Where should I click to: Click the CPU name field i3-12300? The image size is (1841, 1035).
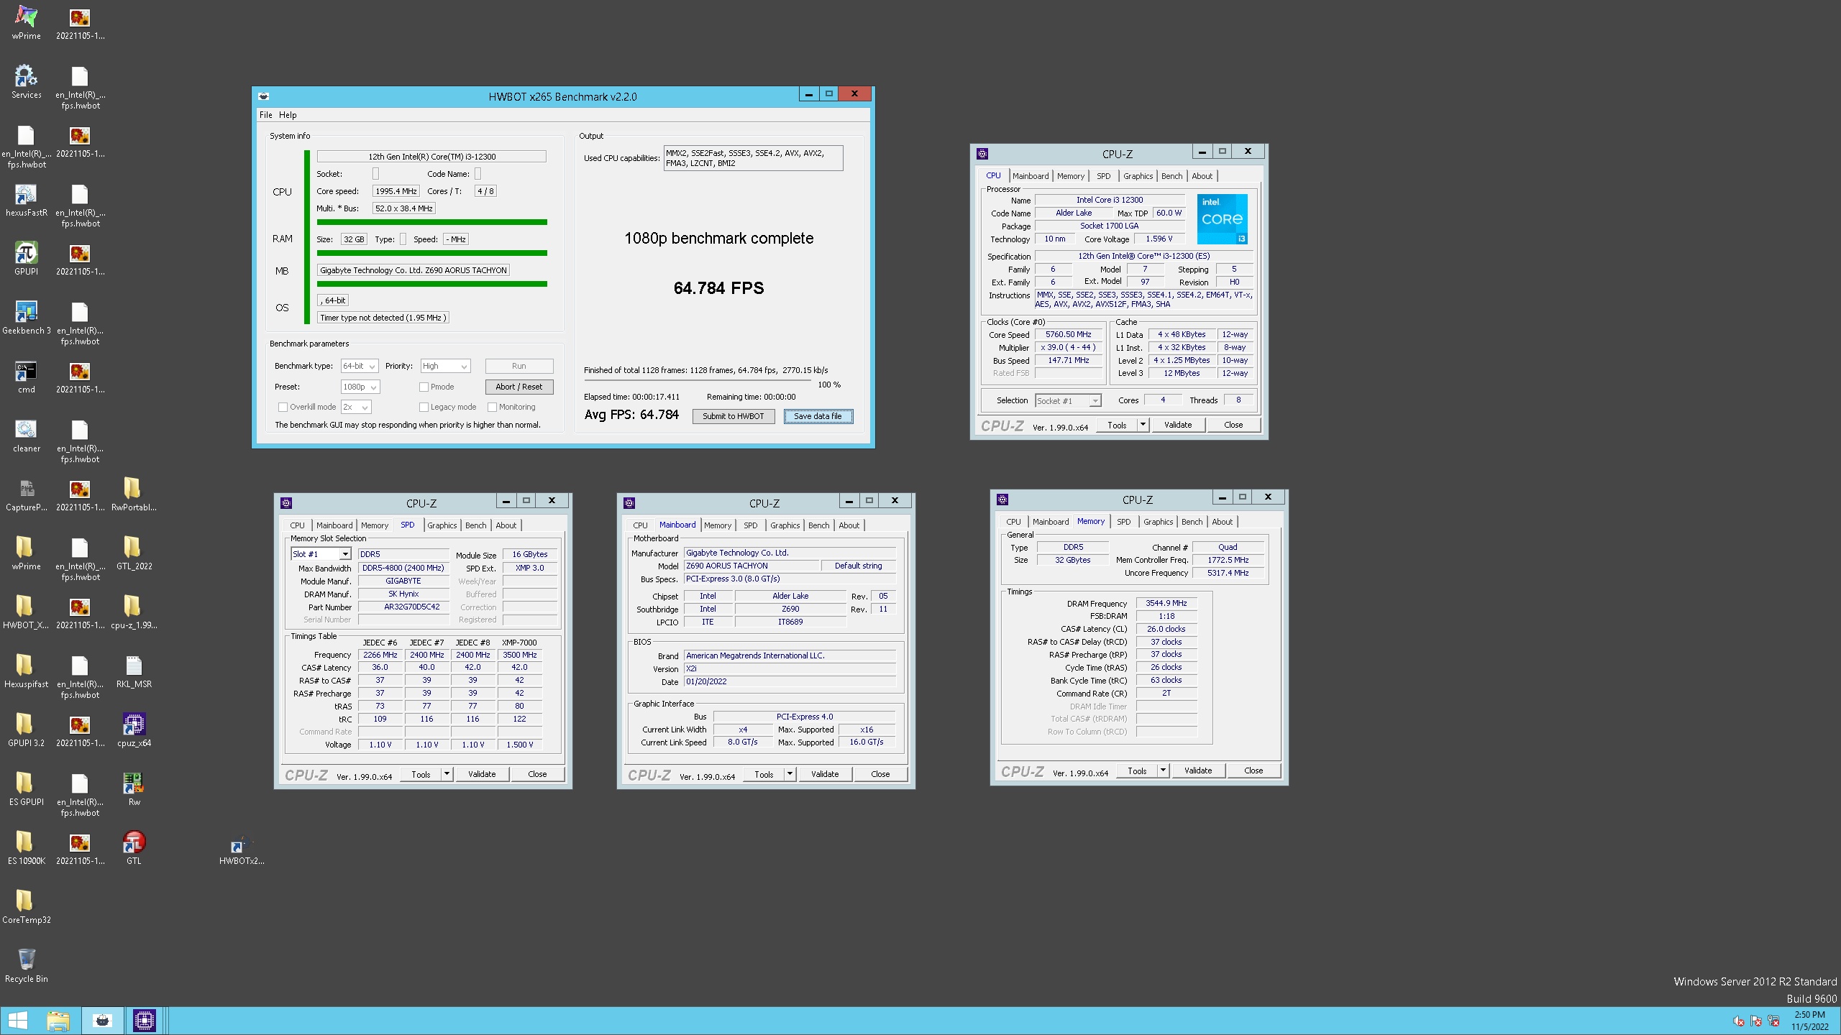(x=431, y=157)
